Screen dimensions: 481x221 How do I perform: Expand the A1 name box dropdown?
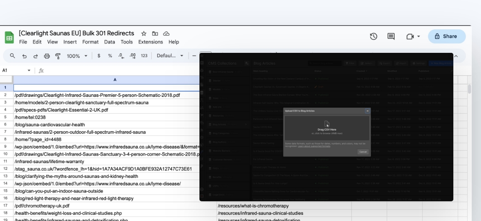click(x=29, y=70)
